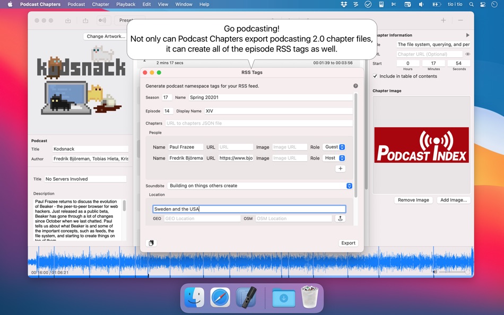Open the Help menu
This screenshot has width=504, height=315.
(x=204, y=4)
